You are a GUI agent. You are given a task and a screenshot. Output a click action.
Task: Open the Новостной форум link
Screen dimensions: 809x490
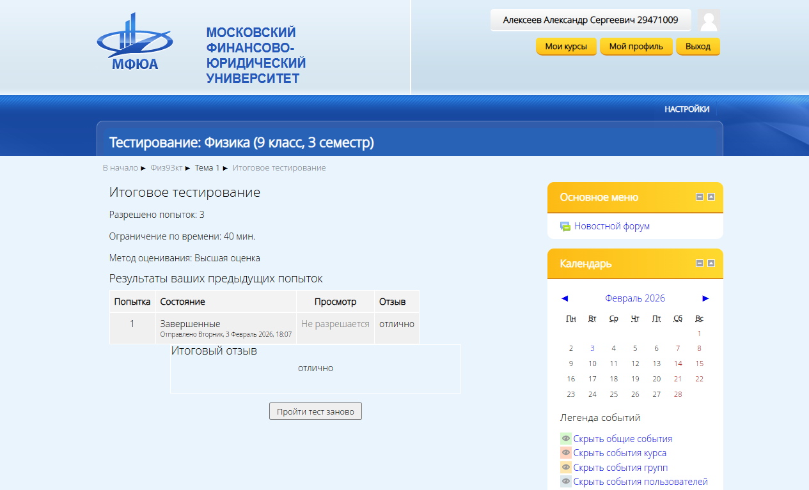611,226
